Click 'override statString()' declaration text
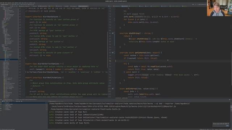This screenshot has width=232, height=130. (x=136, y=33)
